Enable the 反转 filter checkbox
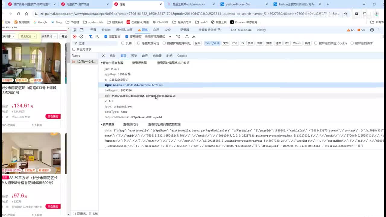This screenshot has width=386, height=217. pos(123,43)
